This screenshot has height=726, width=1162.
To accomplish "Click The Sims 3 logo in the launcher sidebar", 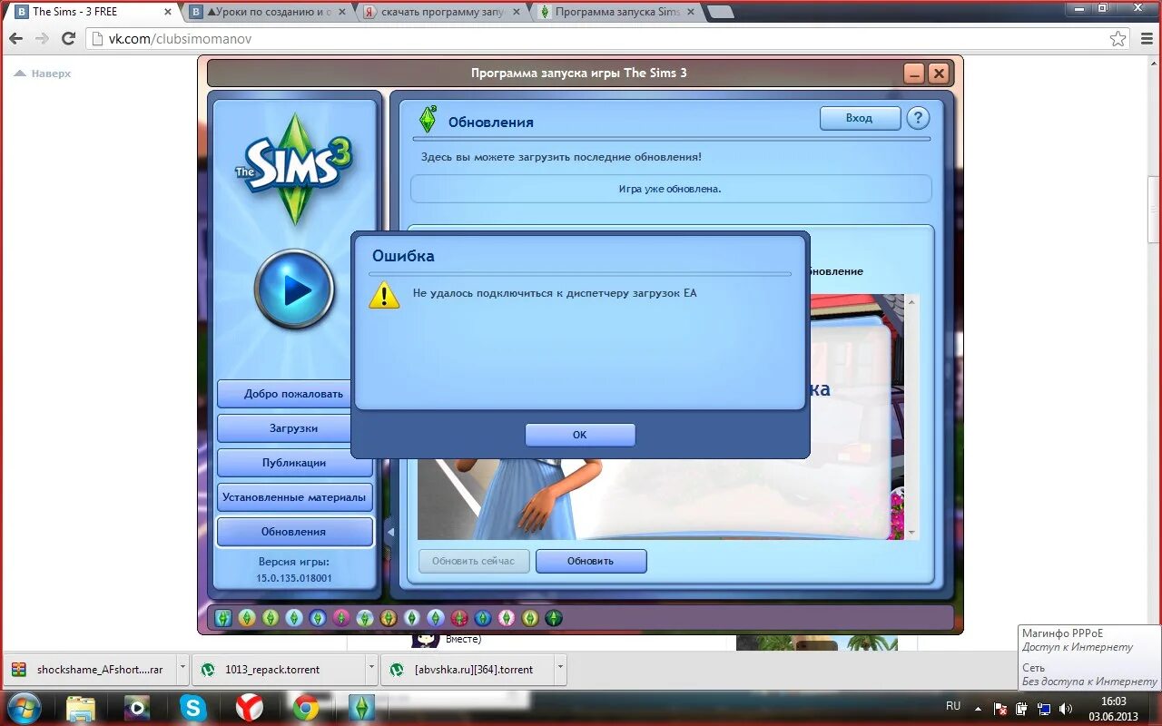I will click(x=294, y=169).
